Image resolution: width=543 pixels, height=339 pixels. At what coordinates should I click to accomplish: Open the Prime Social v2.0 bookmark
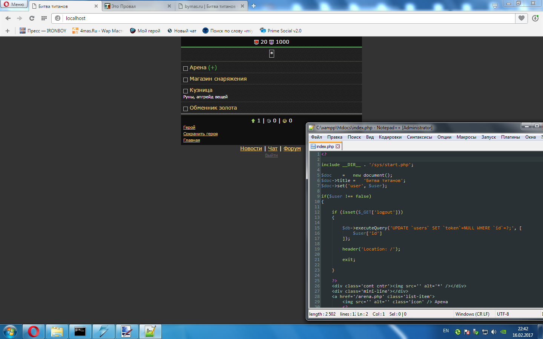pyautogui.click(x=281, y=31)
